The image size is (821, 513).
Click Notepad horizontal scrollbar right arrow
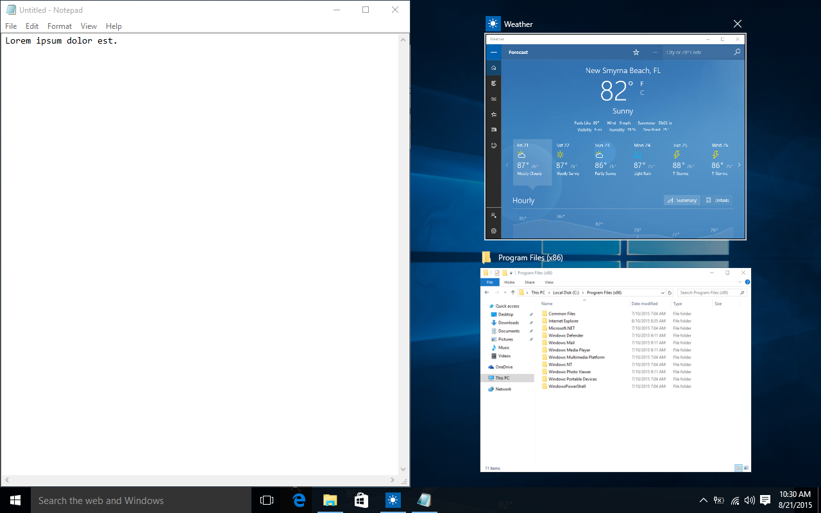393,480
